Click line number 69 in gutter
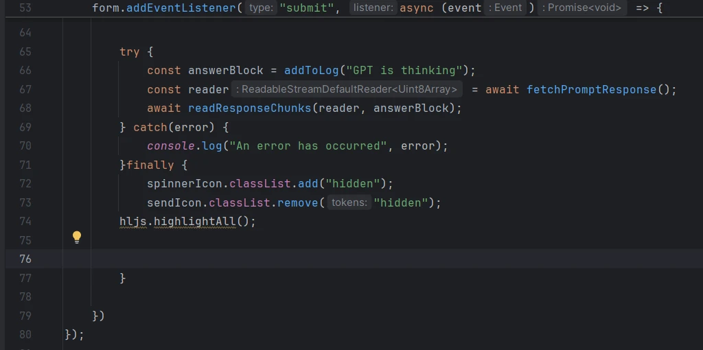This screenshot has width=703, height=350. [x=25, y=128]
